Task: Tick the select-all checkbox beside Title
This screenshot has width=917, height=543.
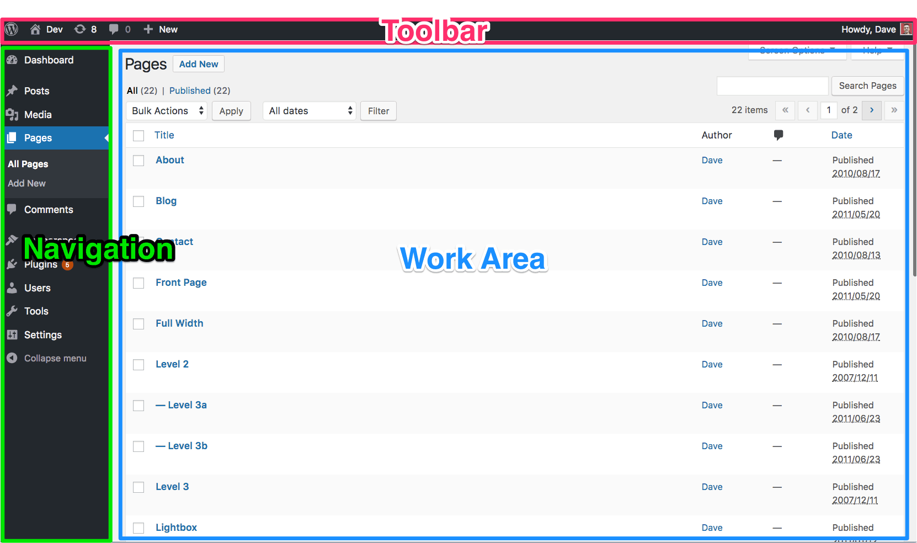Action: (x=138, y=136)
